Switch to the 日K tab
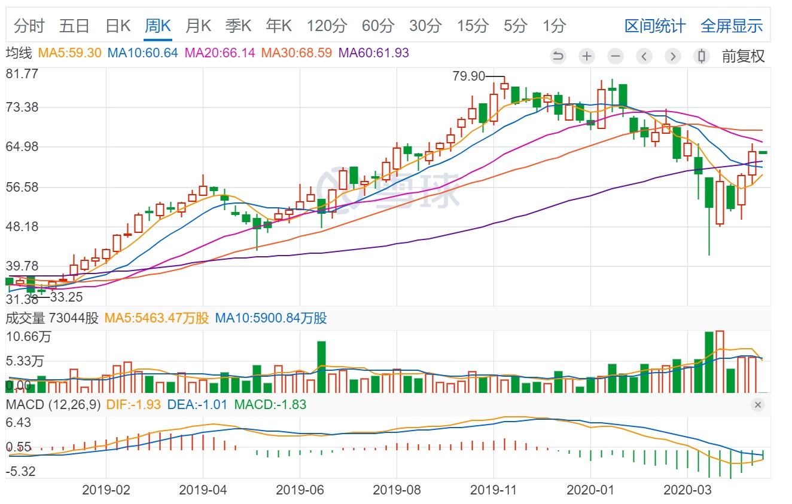 [x=118, y=26]
